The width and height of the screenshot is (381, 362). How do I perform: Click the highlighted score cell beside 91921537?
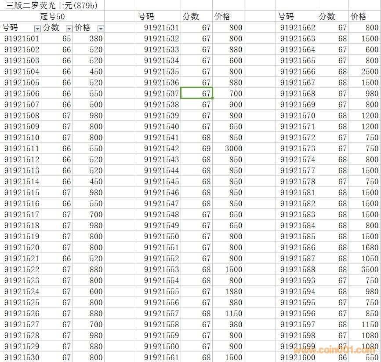[196, 93]
